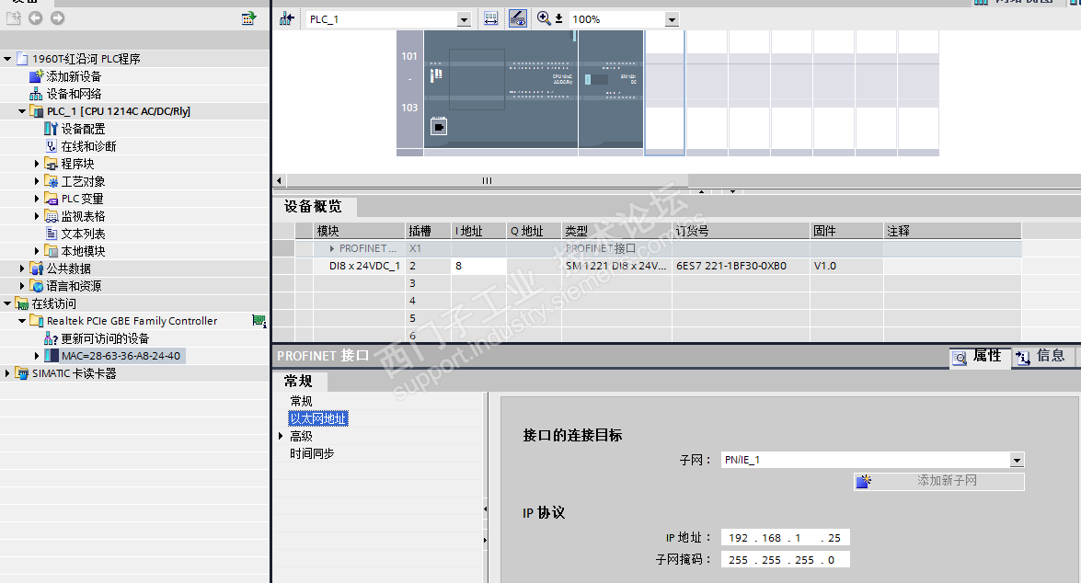Click the network view icon left of PLC_1 dropdown
This screenshot has width=1081, height=583.
click(287, 19)
